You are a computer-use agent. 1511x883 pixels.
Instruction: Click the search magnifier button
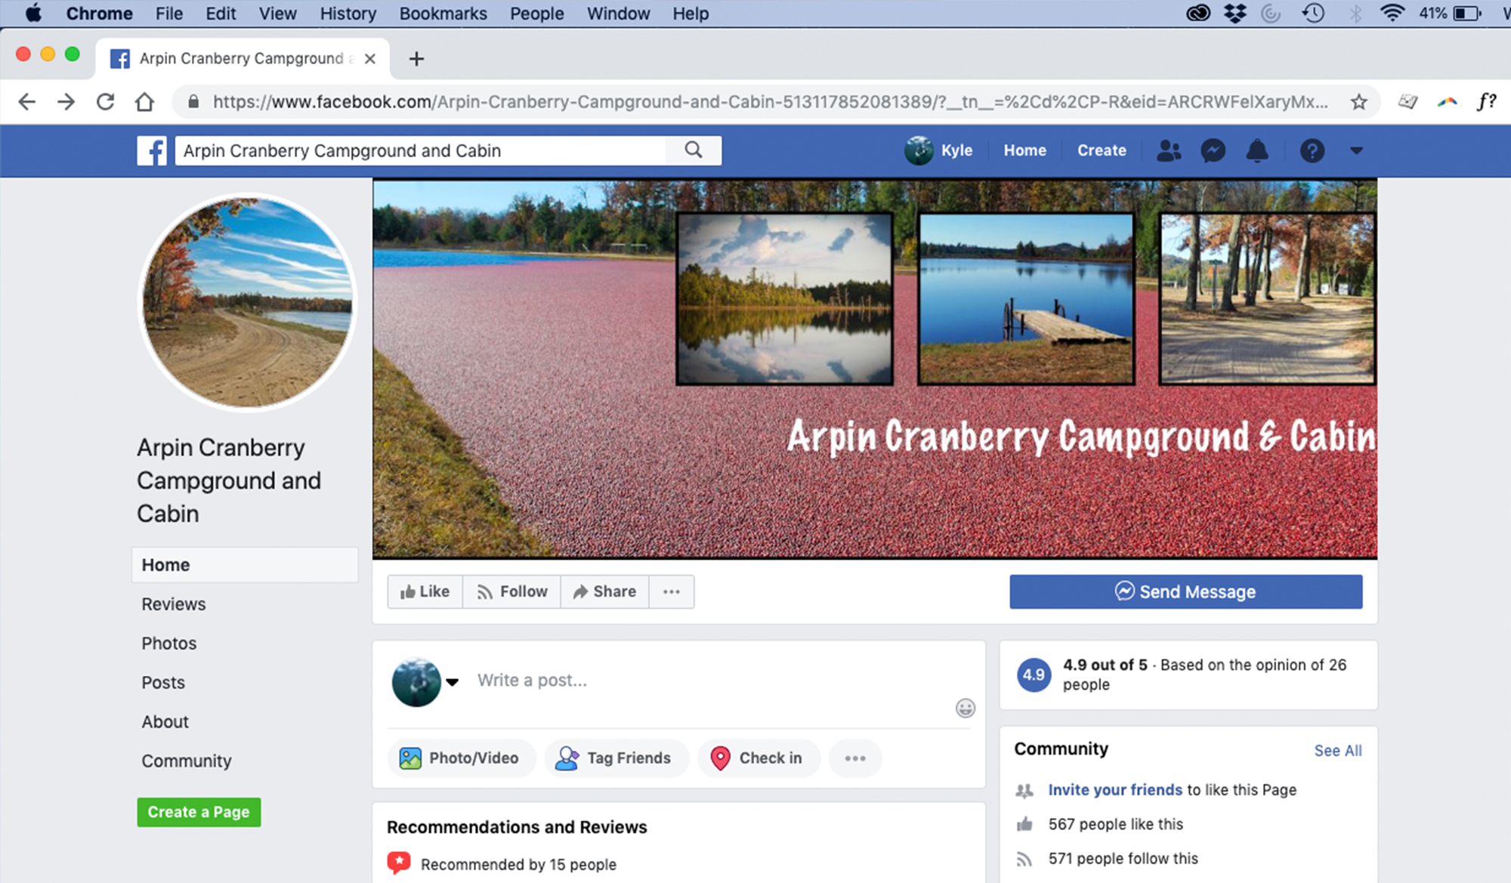click(x=693, y=150)
